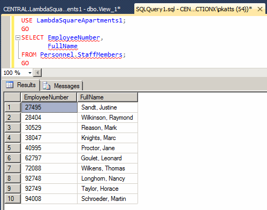This screenshot has width=267, height=210.
Task: Select row header 5
Action: (12, 148)
